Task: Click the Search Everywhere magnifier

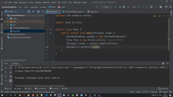Action: [x=171, y=7]
